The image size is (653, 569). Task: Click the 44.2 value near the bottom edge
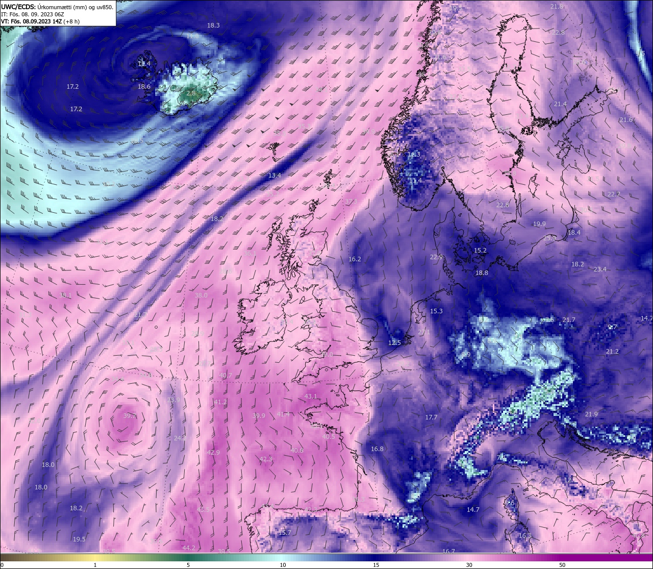(x=189, y=548)
